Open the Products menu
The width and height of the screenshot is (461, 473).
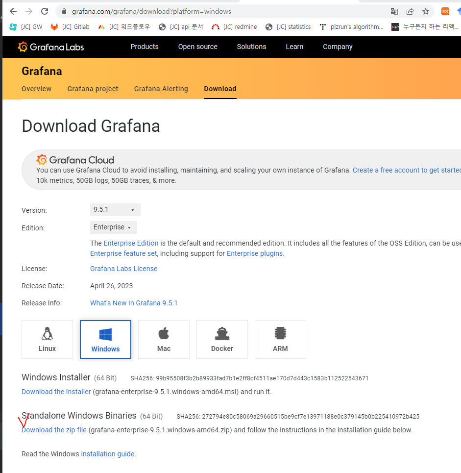pos(145,47)
